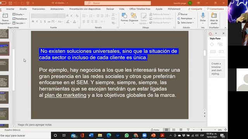This screenshot has width=248, height=139.
Task: Decrease the list indent level
Action: (98, 16)
